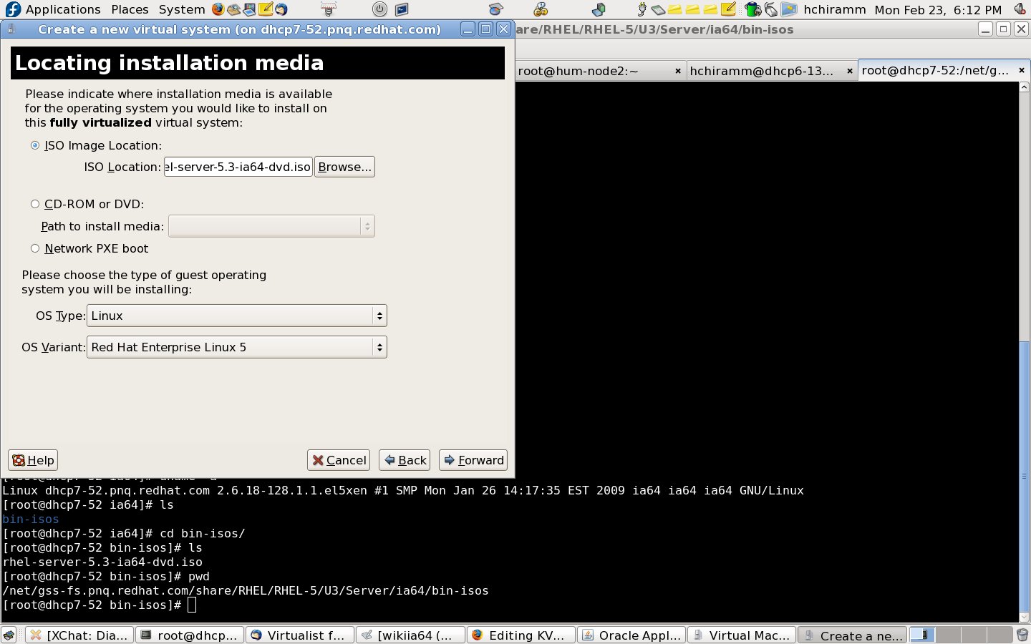Close the hchiramm@dhcp6-13 terminal tab
Screen dimensions: 1031x644
[849, 71]
